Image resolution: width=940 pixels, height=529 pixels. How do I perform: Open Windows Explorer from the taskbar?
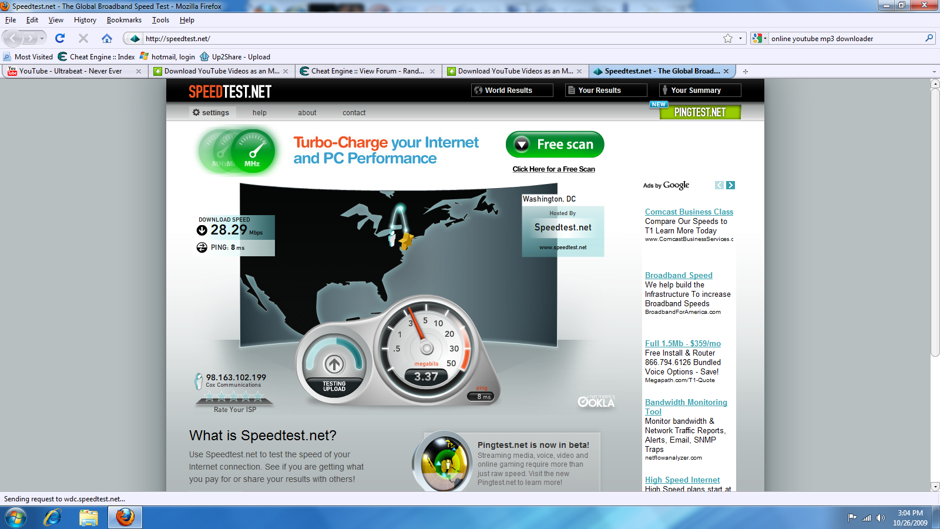tap(89, 517)
